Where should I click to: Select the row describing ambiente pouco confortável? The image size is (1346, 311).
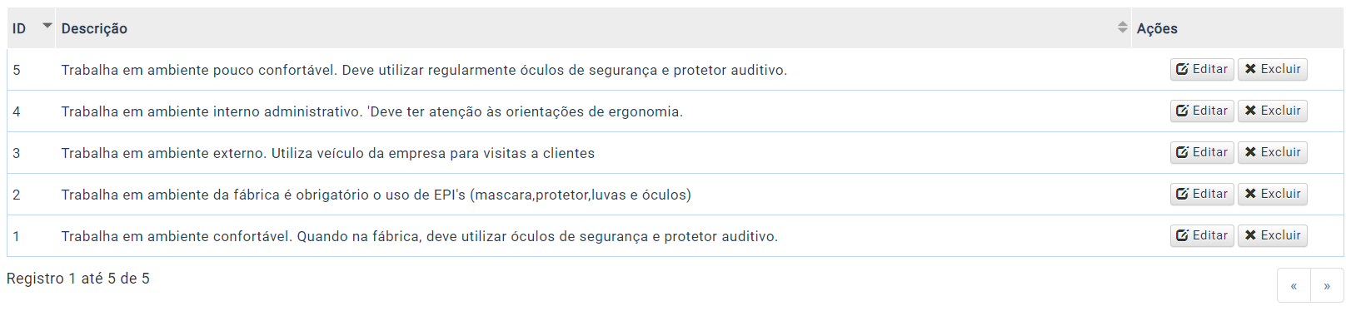click(675, 70)
